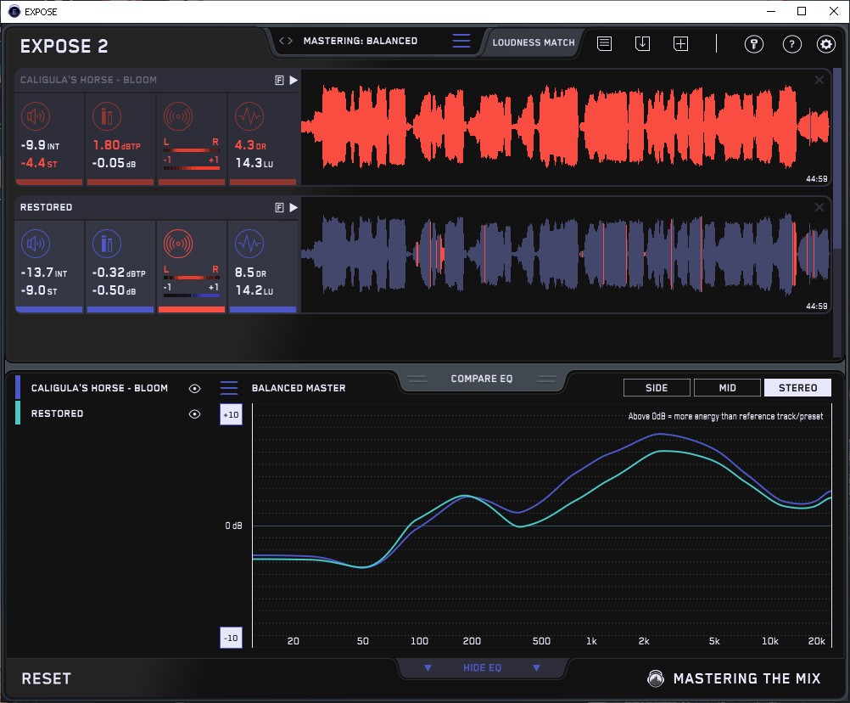Viewport: 850px width, 703px height.
Task: Click the true peak icon in the Restored track
Action: pyautogui.click(x=107, y=244)
